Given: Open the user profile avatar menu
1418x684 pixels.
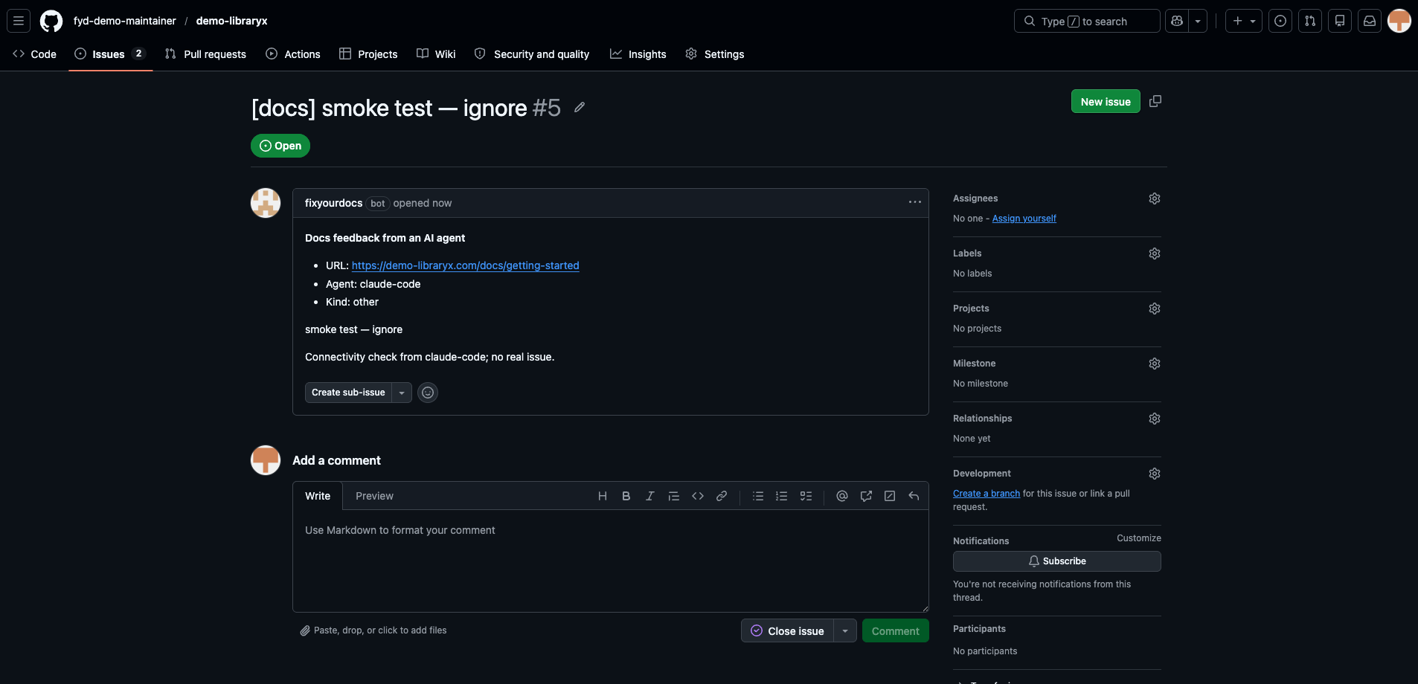Looking at the screenshot, I should [x=1399, y=21].
